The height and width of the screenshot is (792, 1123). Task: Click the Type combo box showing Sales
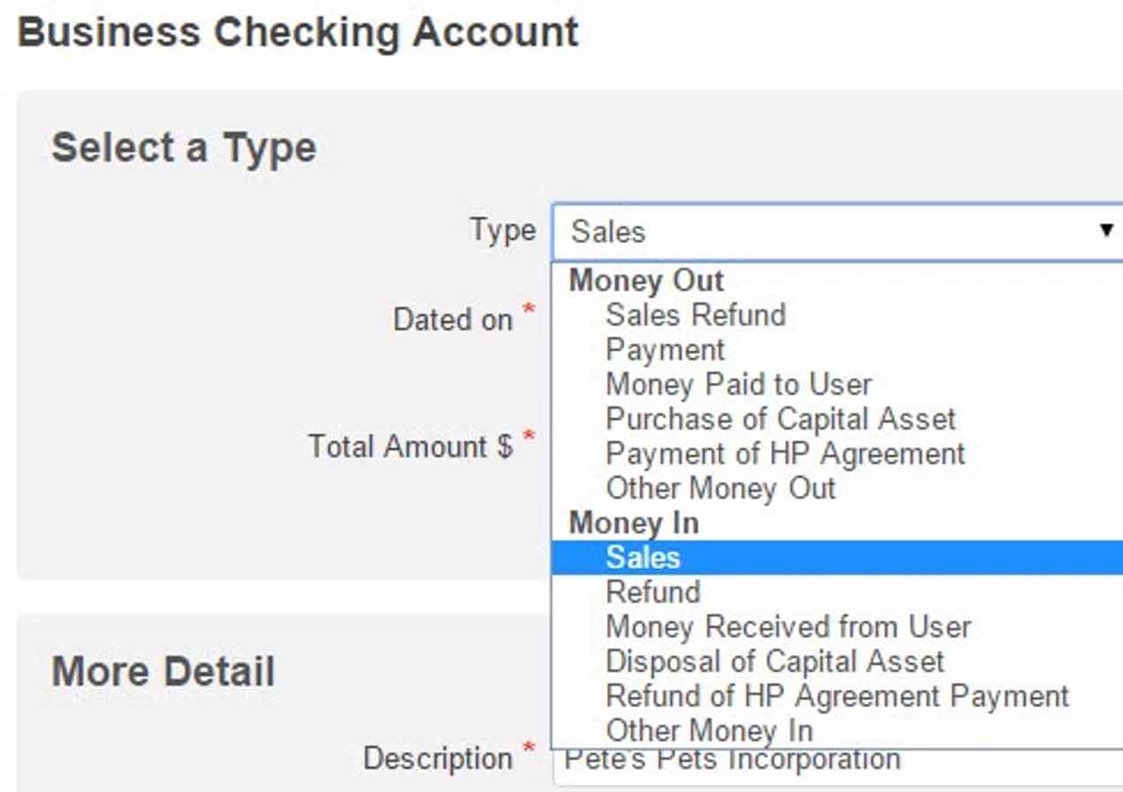coord(796,232)
